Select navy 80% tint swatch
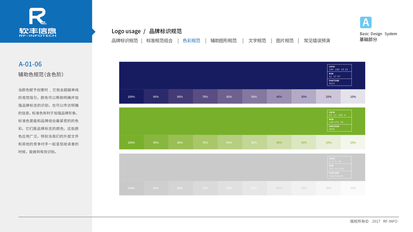This screenshot has height=232, width=413. click(x=180, y=97)
